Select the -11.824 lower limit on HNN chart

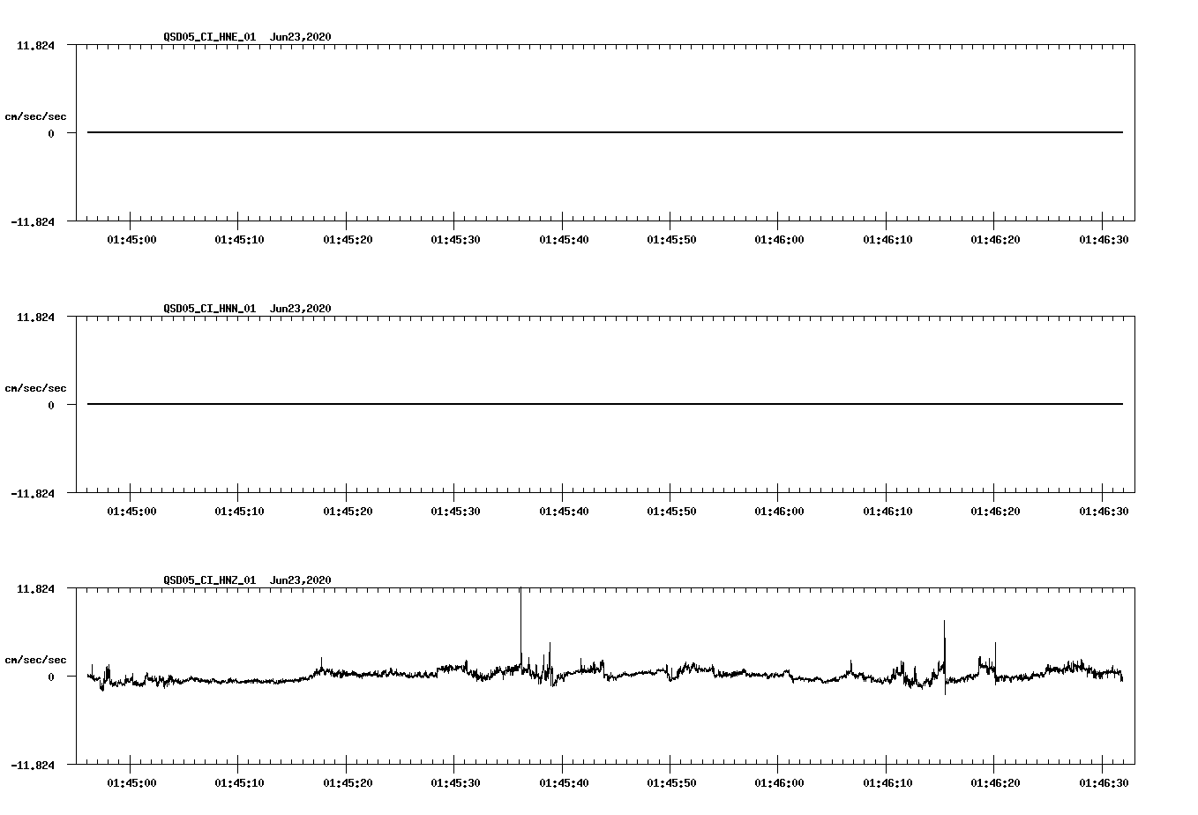click(x=33, y=493)
